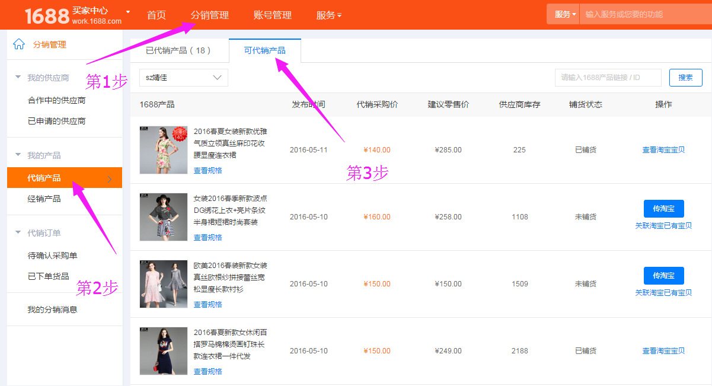Open 查看规格 for the 波点DG绣花上衣 suit
Viewport: 712px width, 386px height.
(208, 238)
